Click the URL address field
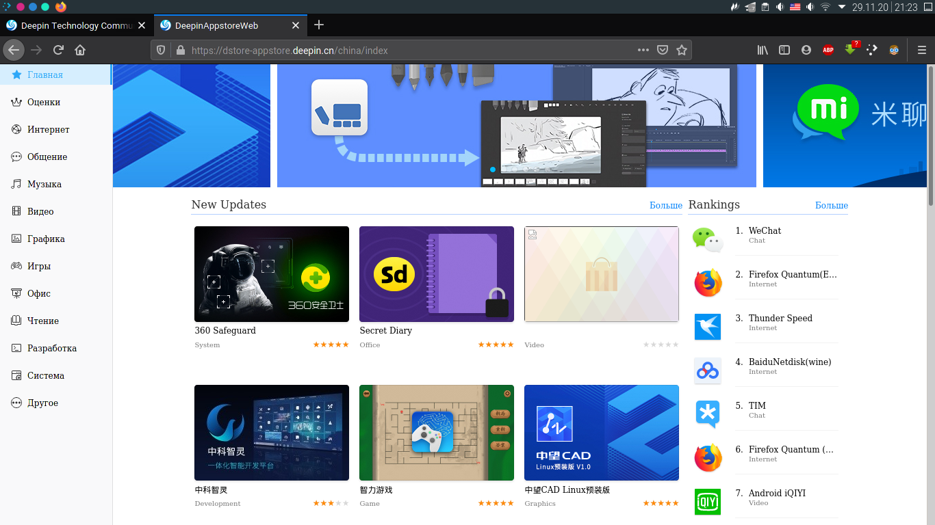 click(x=411, y=50)
